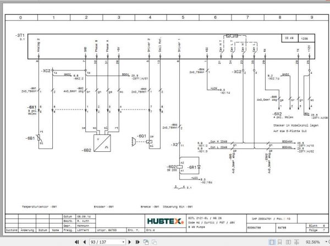Select continuous page scrolling mode
Screen dimensions: 330x246
tap(280, 242)
